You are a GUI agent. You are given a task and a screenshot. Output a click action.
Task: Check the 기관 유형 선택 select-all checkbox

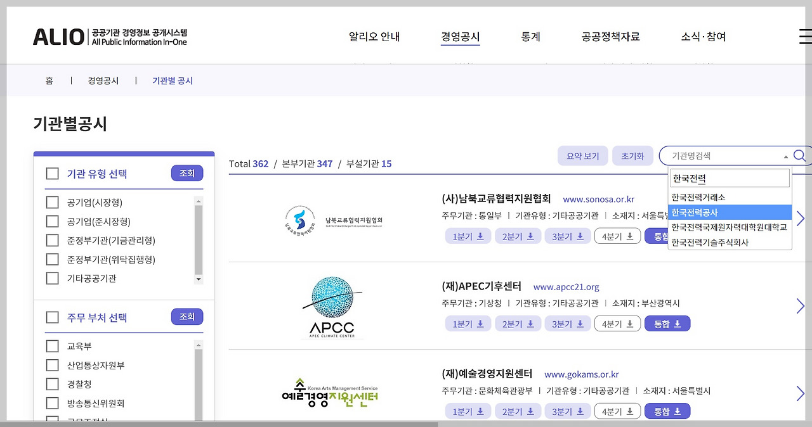click(52, 173)
